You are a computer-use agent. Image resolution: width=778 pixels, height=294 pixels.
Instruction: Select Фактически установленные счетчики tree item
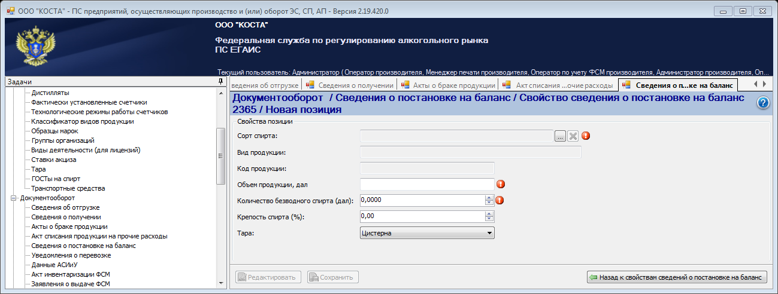click(x=89, y=102)
